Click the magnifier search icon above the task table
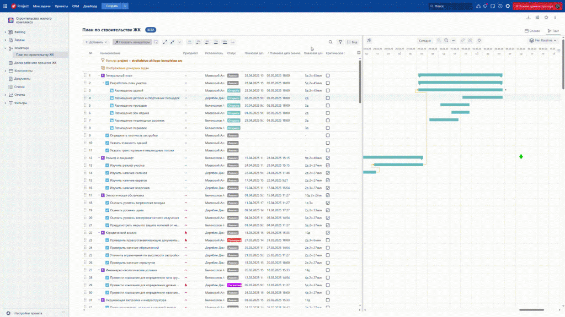 pyautogui.click(x=331, y=42)
